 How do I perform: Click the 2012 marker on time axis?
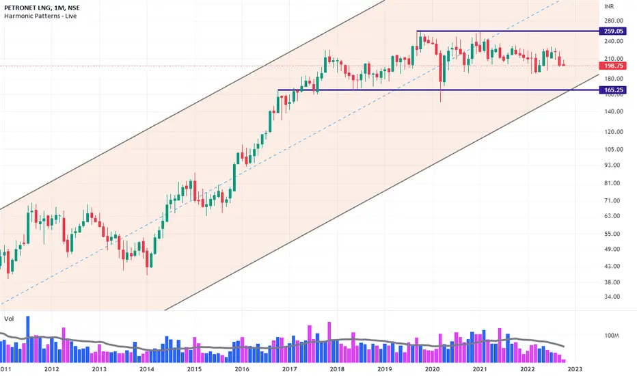51,369
